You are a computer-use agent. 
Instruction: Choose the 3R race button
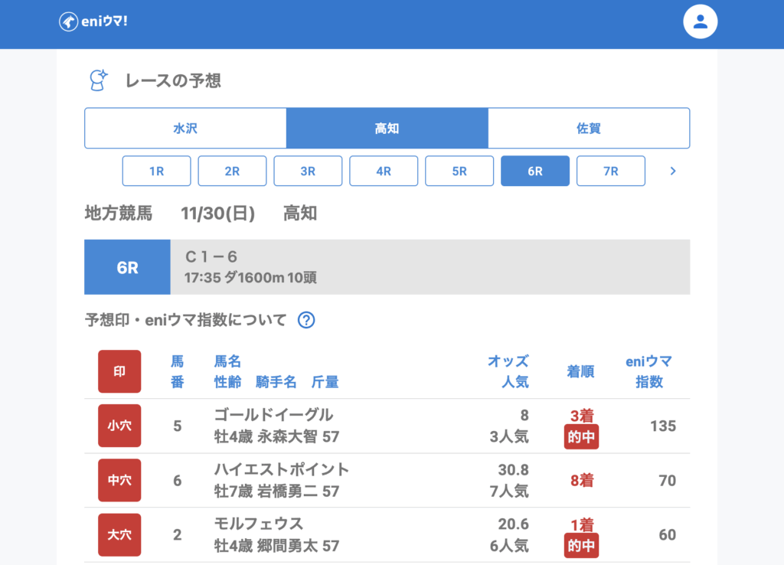pyautogui.click(x=308, y=171)
